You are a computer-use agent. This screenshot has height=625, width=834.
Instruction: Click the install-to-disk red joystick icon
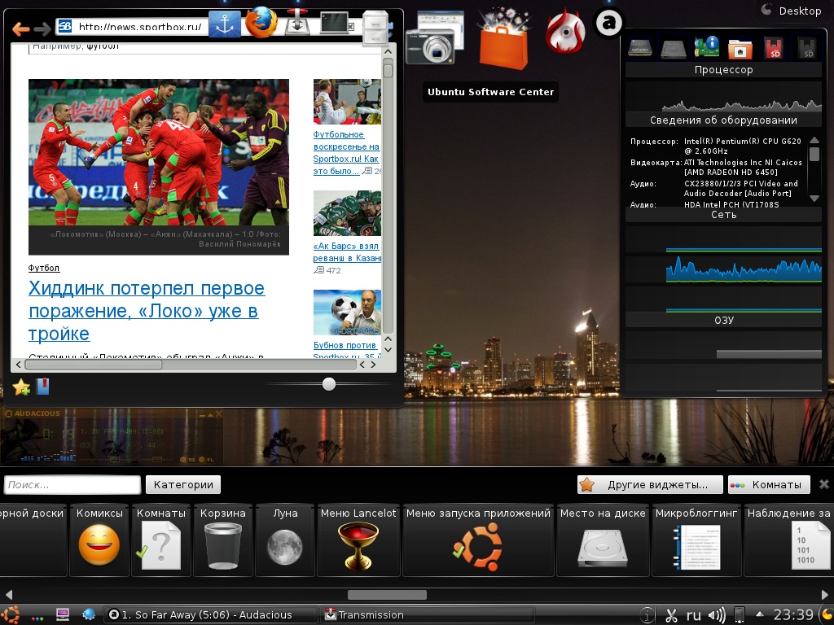[298, 22]
